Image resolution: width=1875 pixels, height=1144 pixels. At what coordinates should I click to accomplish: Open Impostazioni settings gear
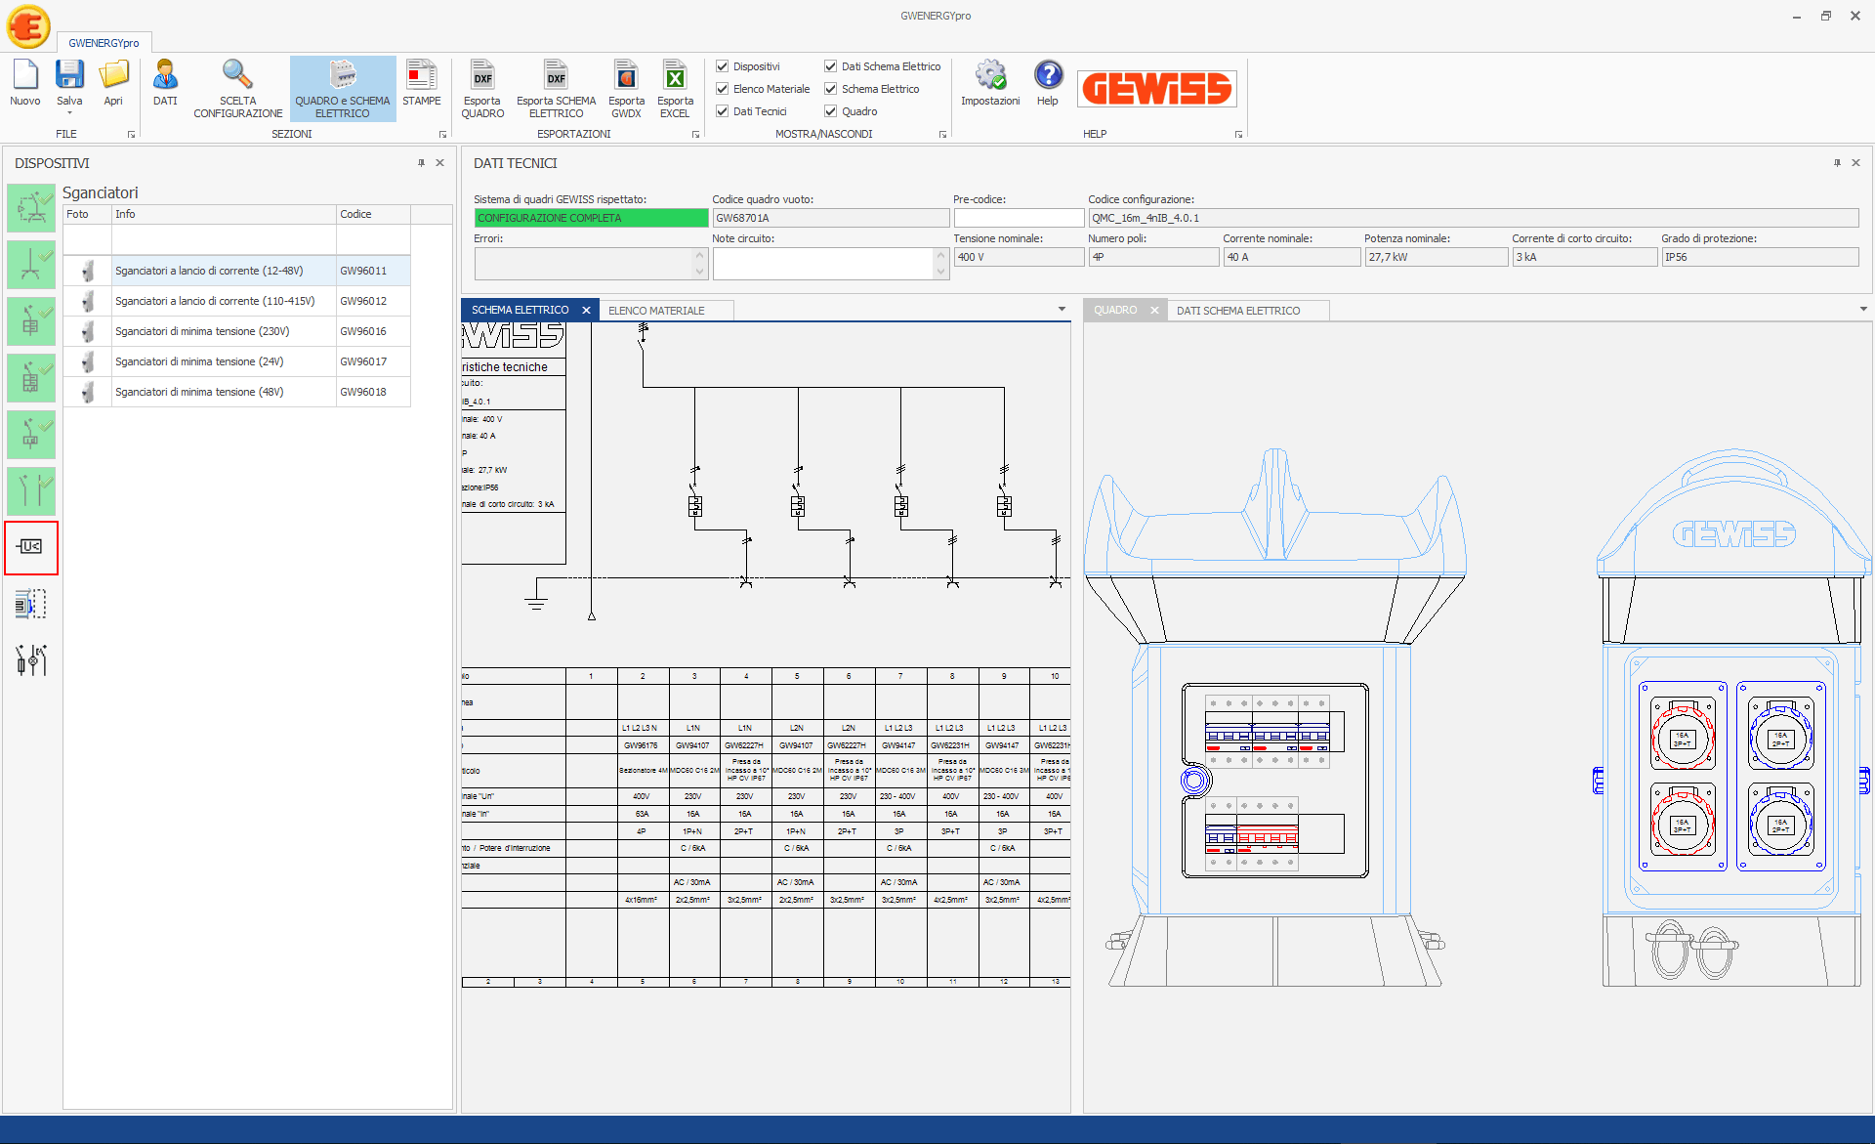point(990,82)
